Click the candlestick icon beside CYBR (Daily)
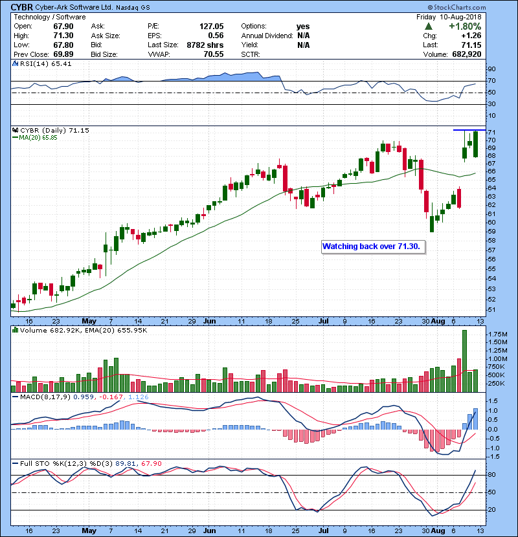Image resolution: width=518 pixels, height=537 pixels. pyautogui.click(x=16, y=130)
